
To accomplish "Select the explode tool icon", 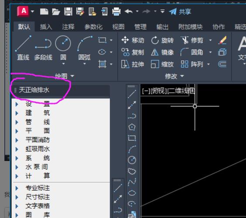I will (222, 52).
